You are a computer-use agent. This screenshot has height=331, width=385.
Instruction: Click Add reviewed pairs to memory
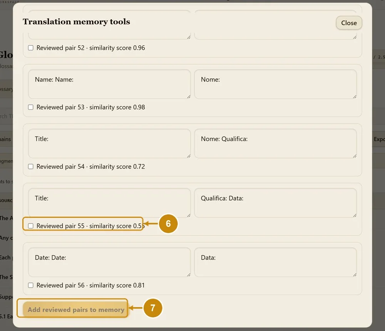76,309
